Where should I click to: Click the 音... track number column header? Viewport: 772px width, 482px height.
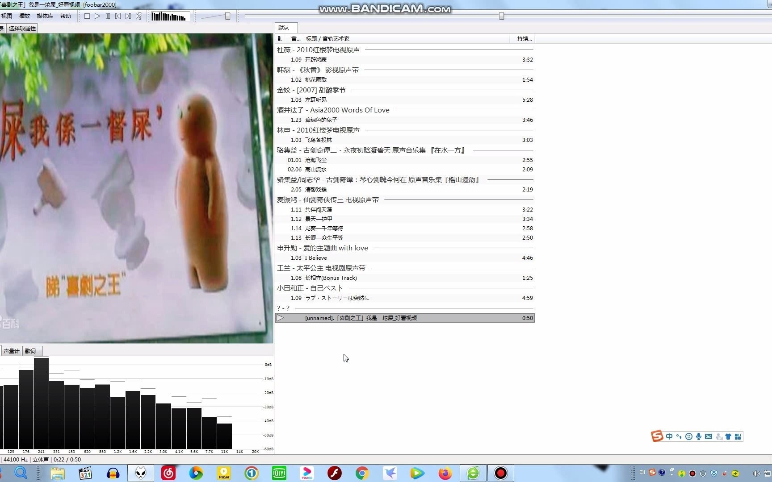coord(295,39)
